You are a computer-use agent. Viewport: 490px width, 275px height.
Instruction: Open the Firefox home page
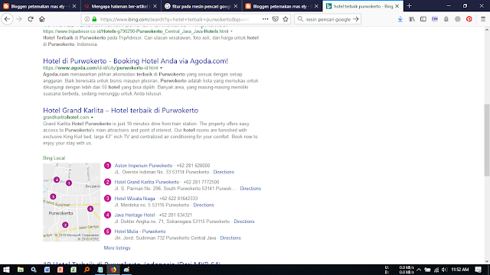42,19
